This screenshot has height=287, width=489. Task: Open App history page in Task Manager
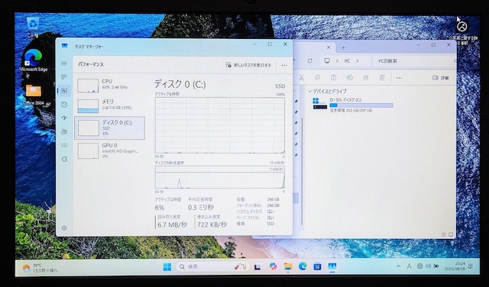point(64,105)
